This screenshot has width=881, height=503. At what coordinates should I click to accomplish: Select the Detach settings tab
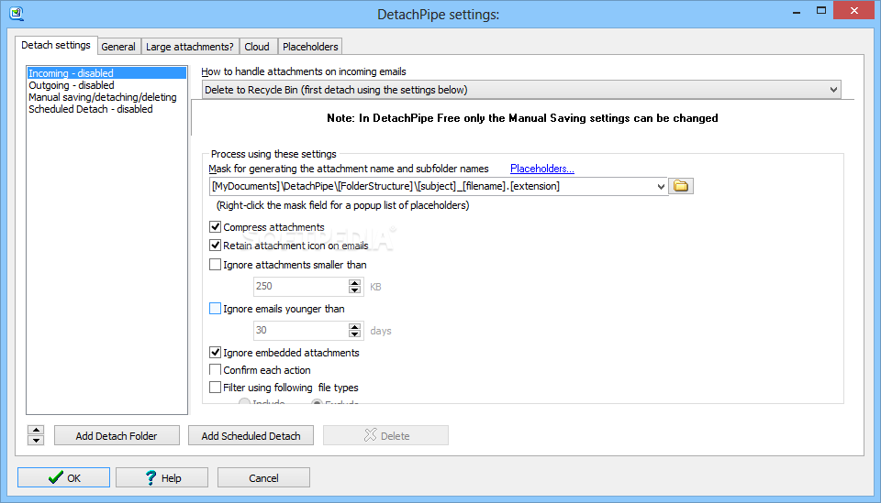tap(56, 45)
